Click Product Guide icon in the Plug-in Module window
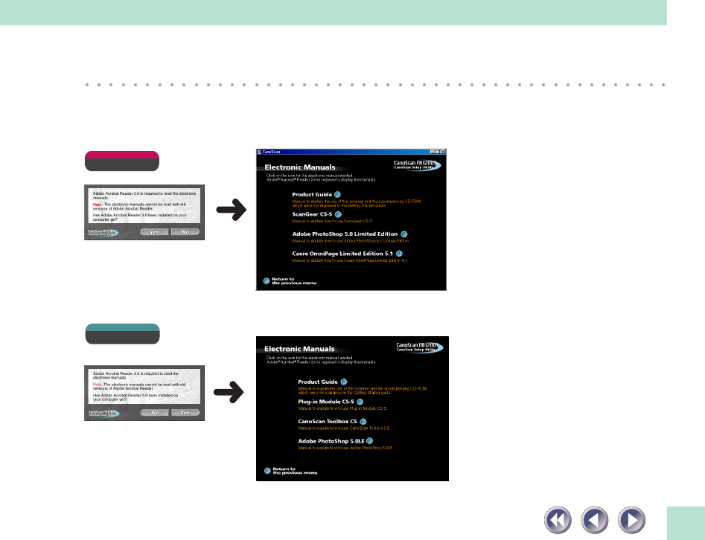 pos(344,382)
